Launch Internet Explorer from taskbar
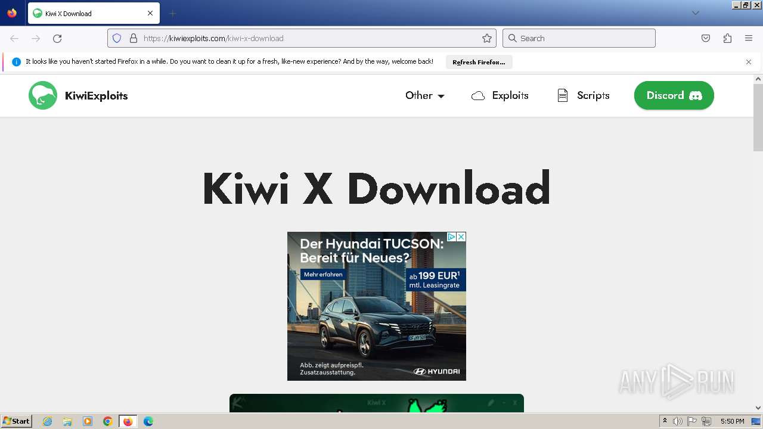 tap(47, 421)
